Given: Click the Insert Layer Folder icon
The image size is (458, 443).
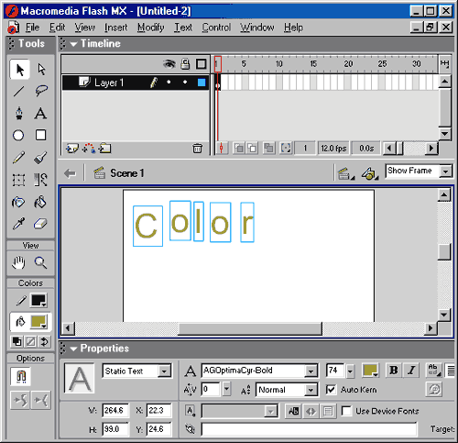Looking at the screenshot, I should click(104, 149).
